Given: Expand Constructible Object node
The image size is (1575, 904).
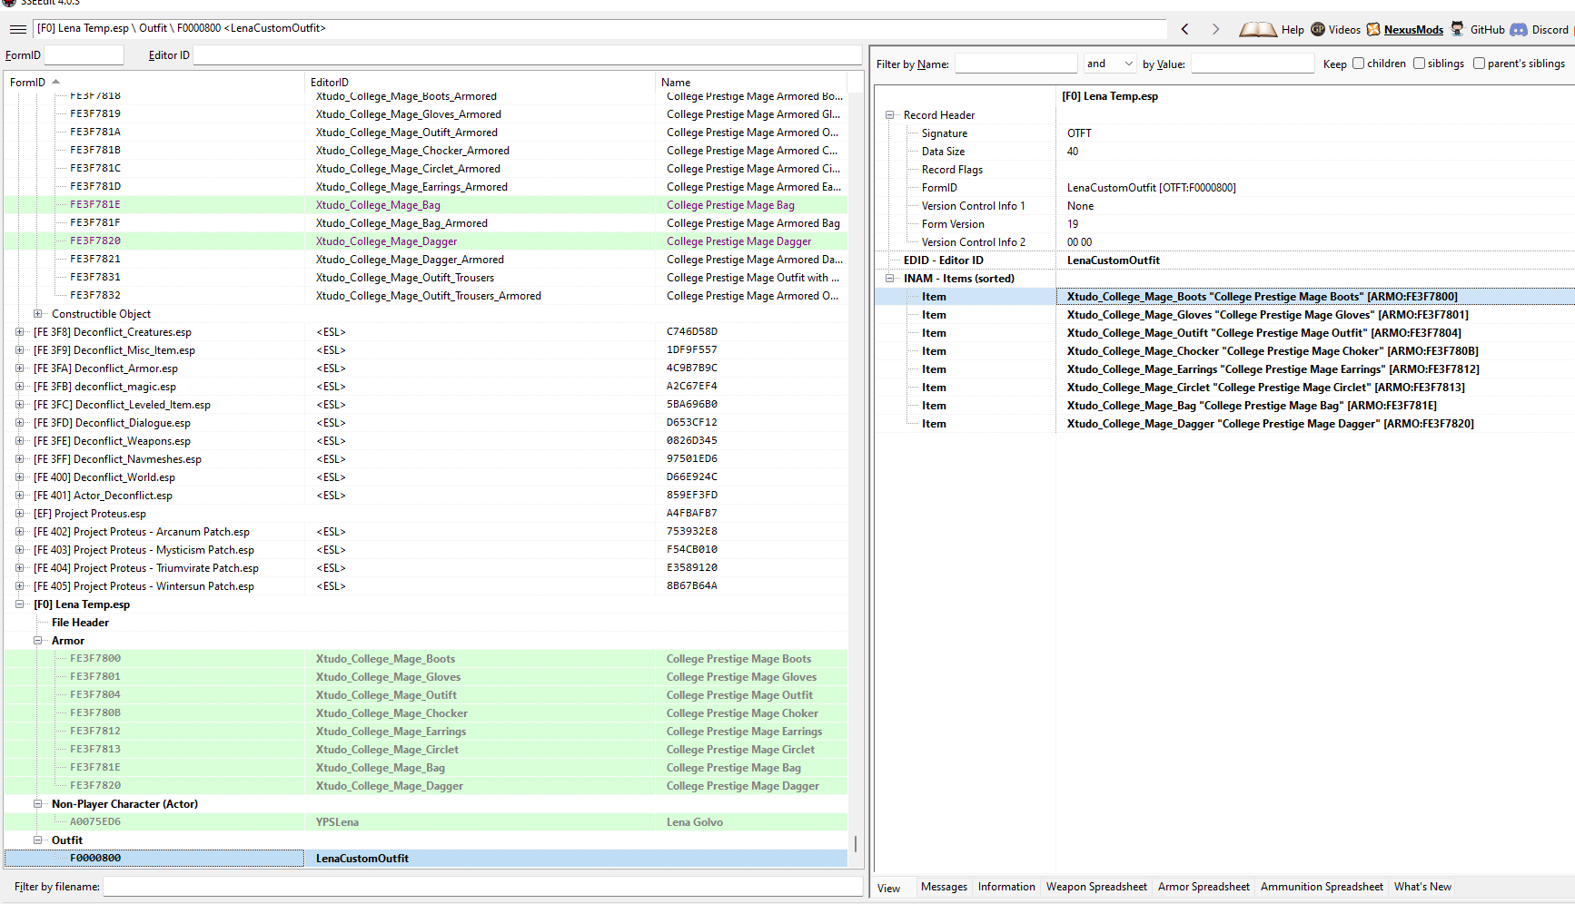Looking at the screenshot, I should click(x=38, y=314).
